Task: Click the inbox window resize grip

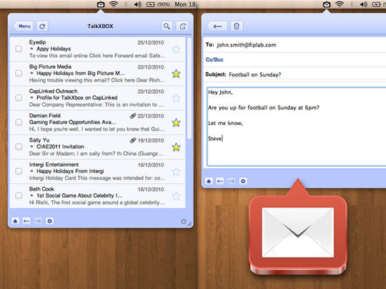Action: pyautogui.click(x=189, y=224)
